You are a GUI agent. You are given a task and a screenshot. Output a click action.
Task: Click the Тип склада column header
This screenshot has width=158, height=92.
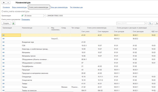pyautogui.click(x=75, y=30)
